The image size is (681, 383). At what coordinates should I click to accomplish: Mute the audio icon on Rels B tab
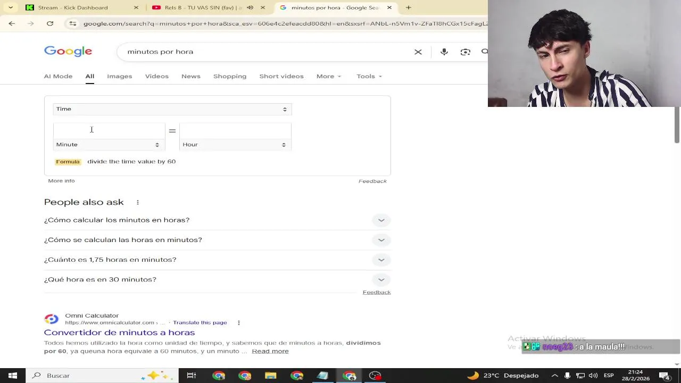(250, 7)
